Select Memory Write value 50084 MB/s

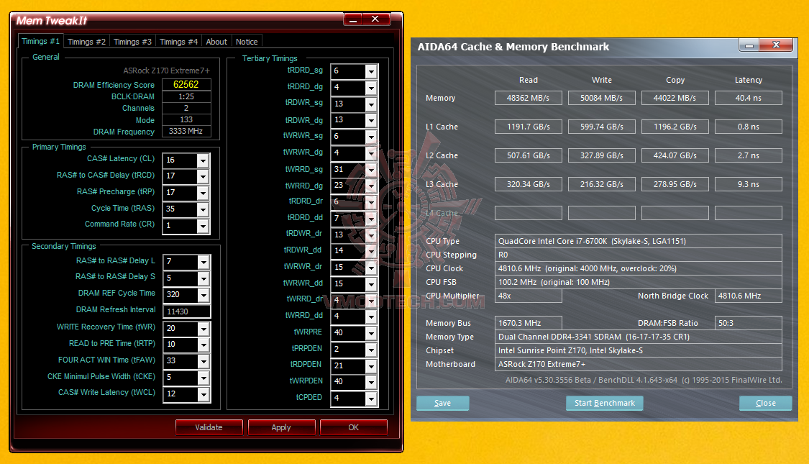point(602,98)
